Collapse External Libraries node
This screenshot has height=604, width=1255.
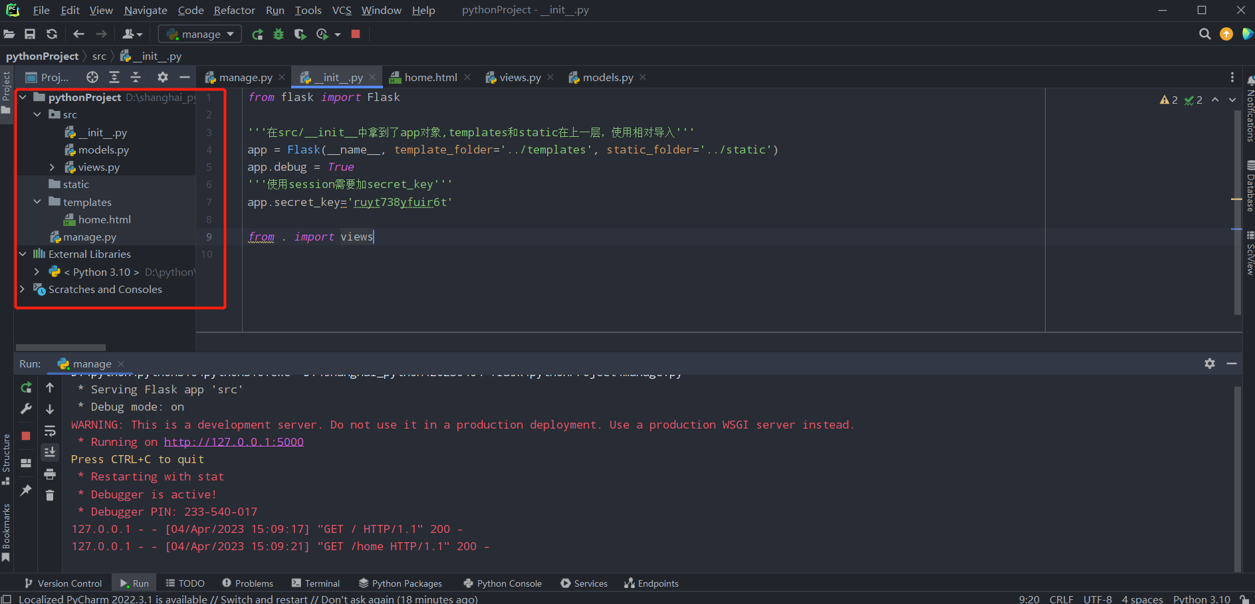coord(23,254)
